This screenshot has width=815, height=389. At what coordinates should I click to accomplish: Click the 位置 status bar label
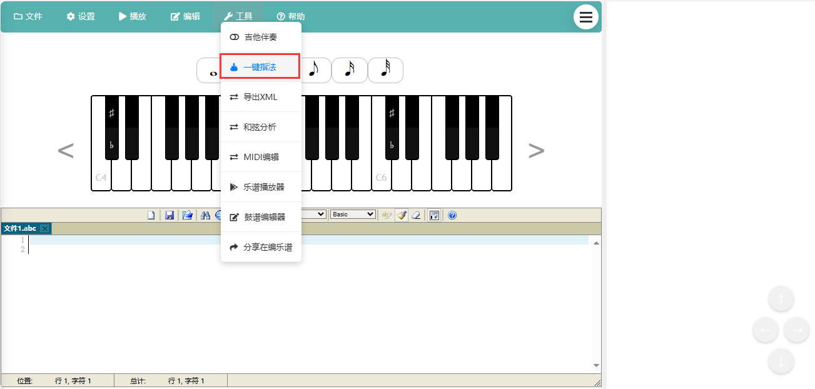click(25, 381)
